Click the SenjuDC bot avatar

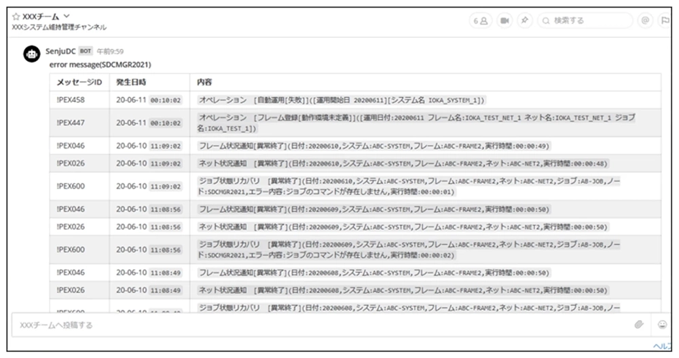[32, 54]
